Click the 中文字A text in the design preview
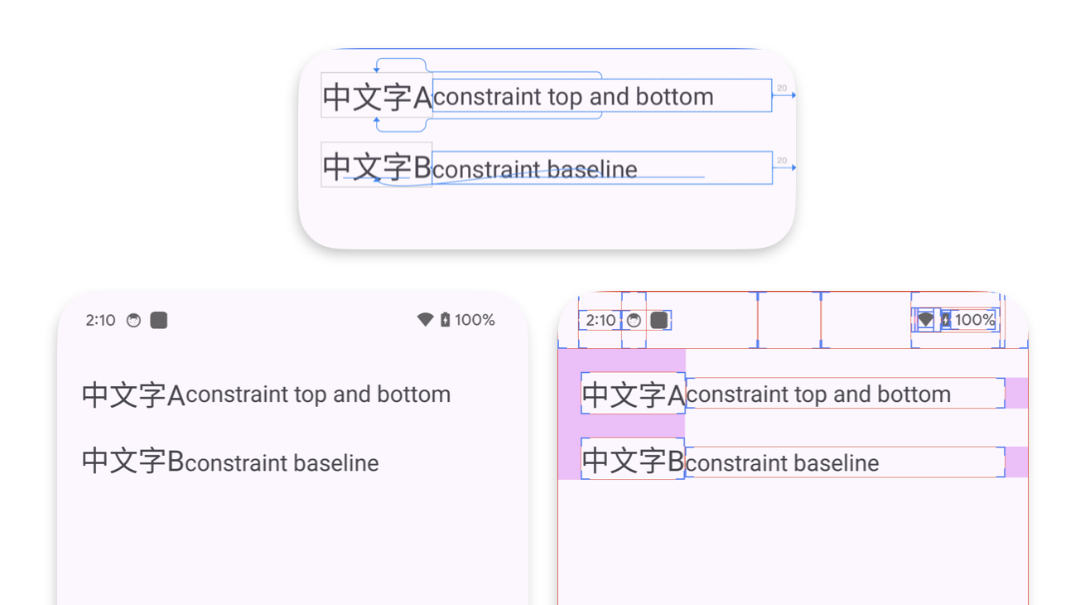The height and width of the screenshot is (605, 1085). coord(377,95)
